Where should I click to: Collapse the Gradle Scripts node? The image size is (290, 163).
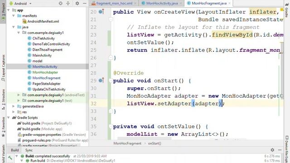click(x=9, y=118)
